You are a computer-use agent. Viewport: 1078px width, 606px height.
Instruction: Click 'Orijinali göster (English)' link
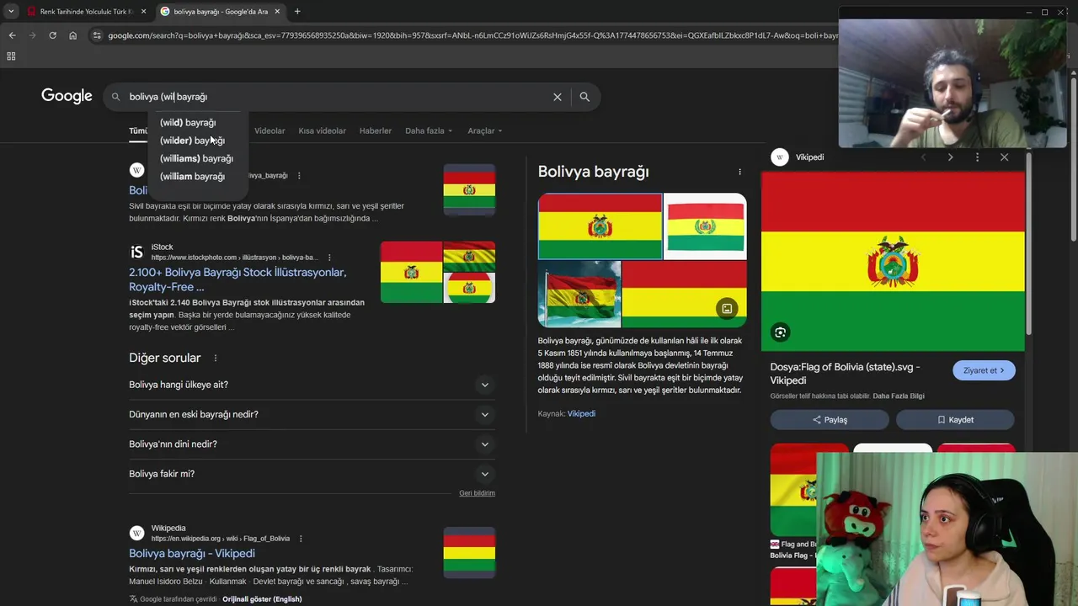[262, 599]
